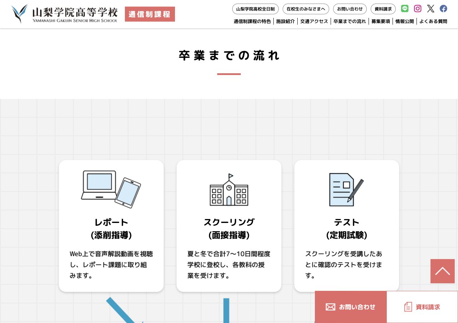Open the Facebook icon link
The height and width of the screenshot is (323, 458).
point(443,9)
